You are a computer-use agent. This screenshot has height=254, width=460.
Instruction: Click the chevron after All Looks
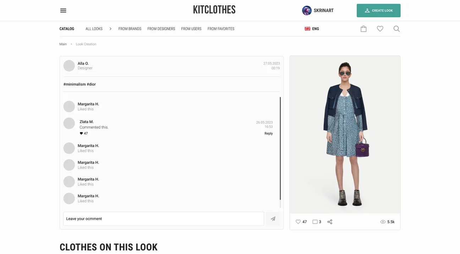[x=110, y=29]
